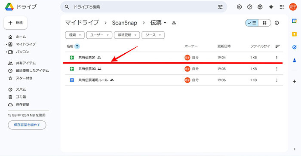
Task: Open the 花子 account avatar
Action: pyautogui.click(x=293, y=7)
